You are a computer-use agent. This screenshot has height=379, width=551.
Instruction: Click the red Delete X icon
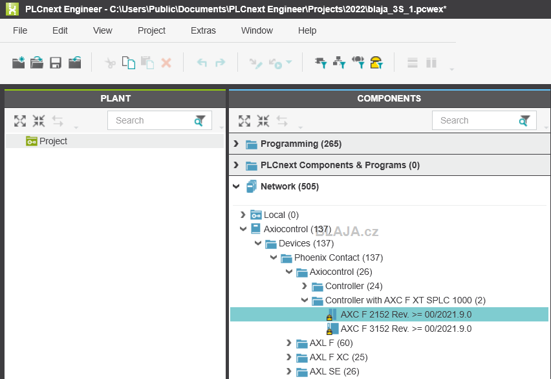pyautogui.click(x=166, y=63)
